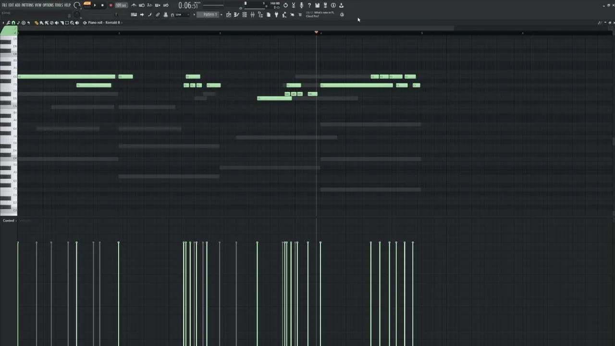Click the Play button

point(95,5)
